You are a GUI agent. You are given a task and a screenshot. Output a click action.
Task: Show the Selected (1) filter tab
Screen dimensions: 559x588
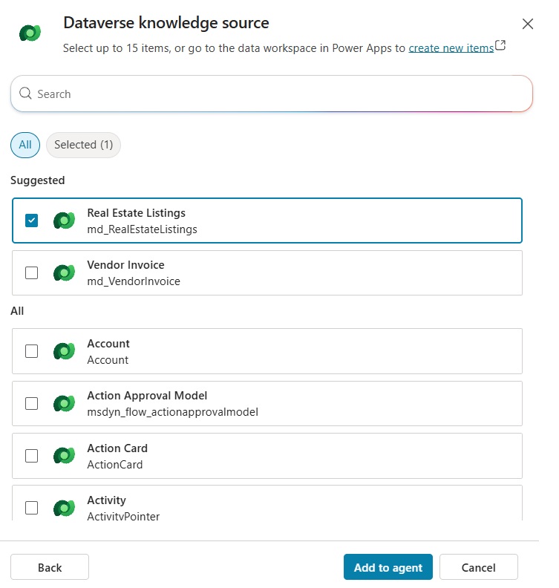(83, 145)
